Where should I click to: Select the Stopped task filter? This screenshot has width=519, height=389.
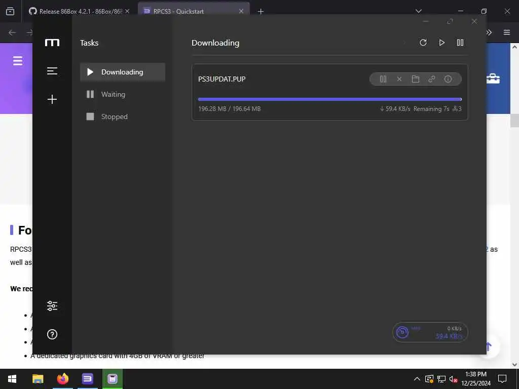click(x=123, y=116)
